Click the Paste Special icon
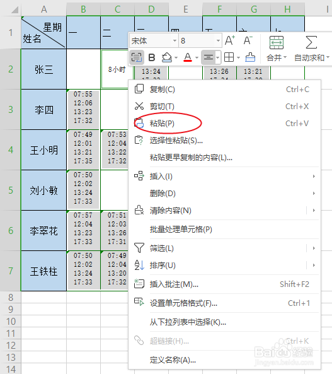The height and width of the screenshot is (374, 332). tap(139, 140)
